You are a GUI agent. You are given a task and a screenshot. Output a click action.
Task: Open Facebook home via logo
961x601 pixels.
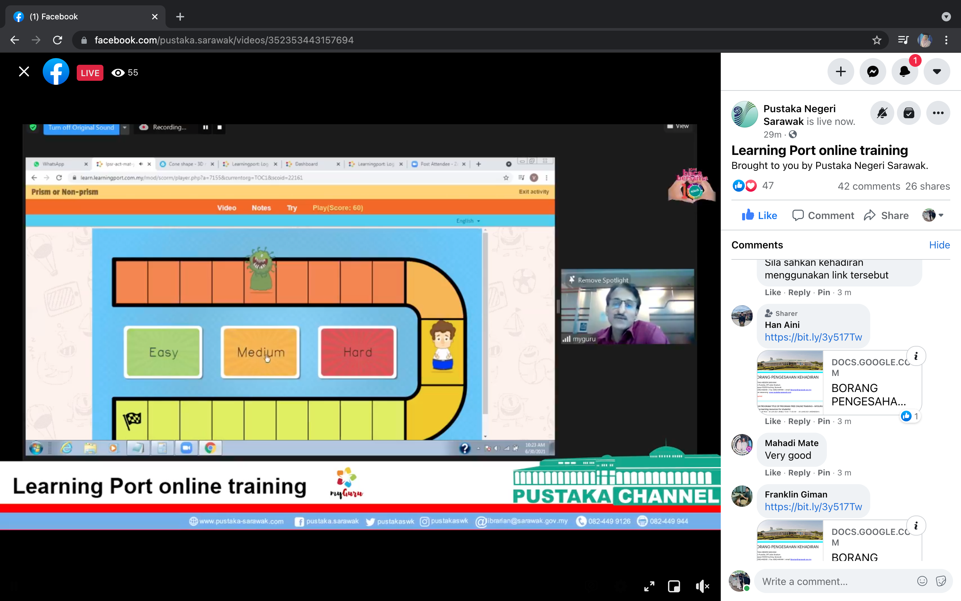point(56,72)
